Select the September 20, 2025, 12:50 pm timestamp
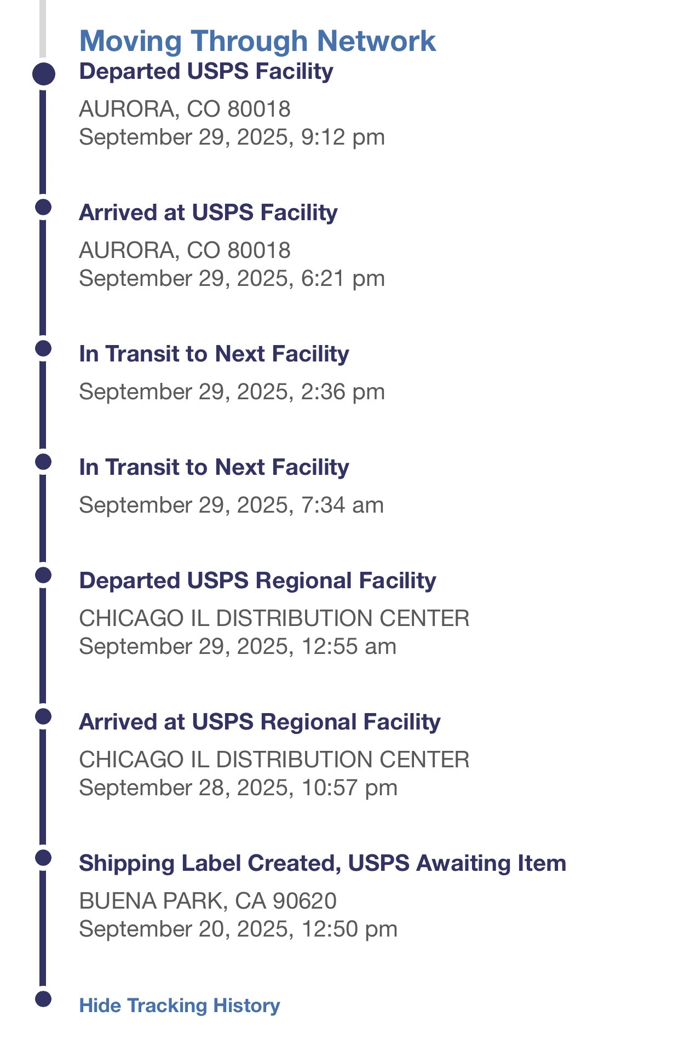 coord(238,929)
